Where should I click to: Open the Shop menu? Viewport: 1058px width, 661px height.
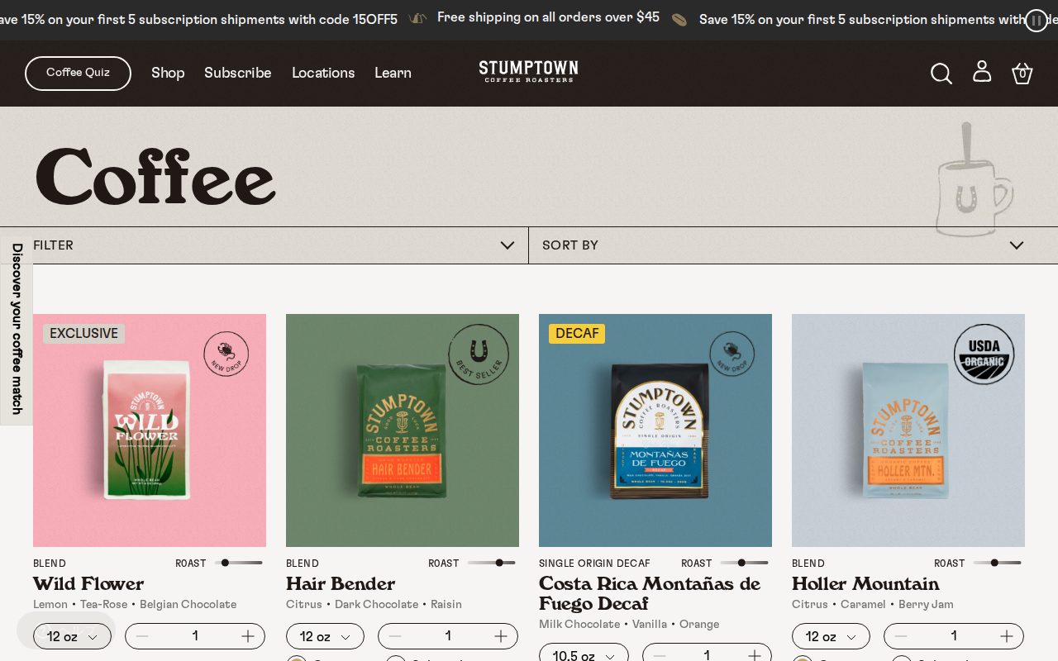(x=168, y=73)
